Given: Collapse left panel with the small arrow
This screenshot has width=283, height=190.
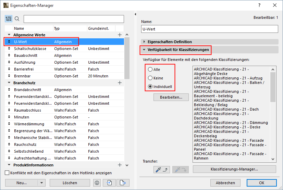Looking at the screenshot, I should [135, 14].
